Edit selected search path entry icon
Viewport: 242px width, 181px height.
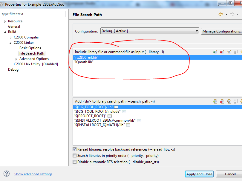point(229,101)
